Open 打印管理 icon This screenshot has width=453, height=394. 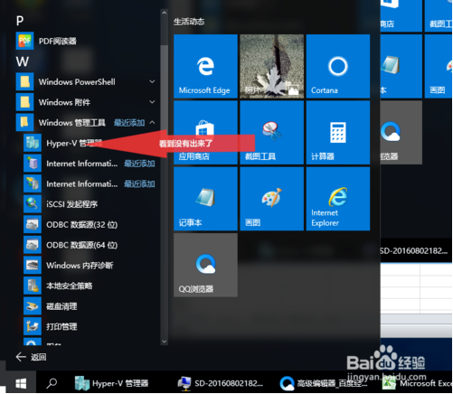click(x=33, y=326)
